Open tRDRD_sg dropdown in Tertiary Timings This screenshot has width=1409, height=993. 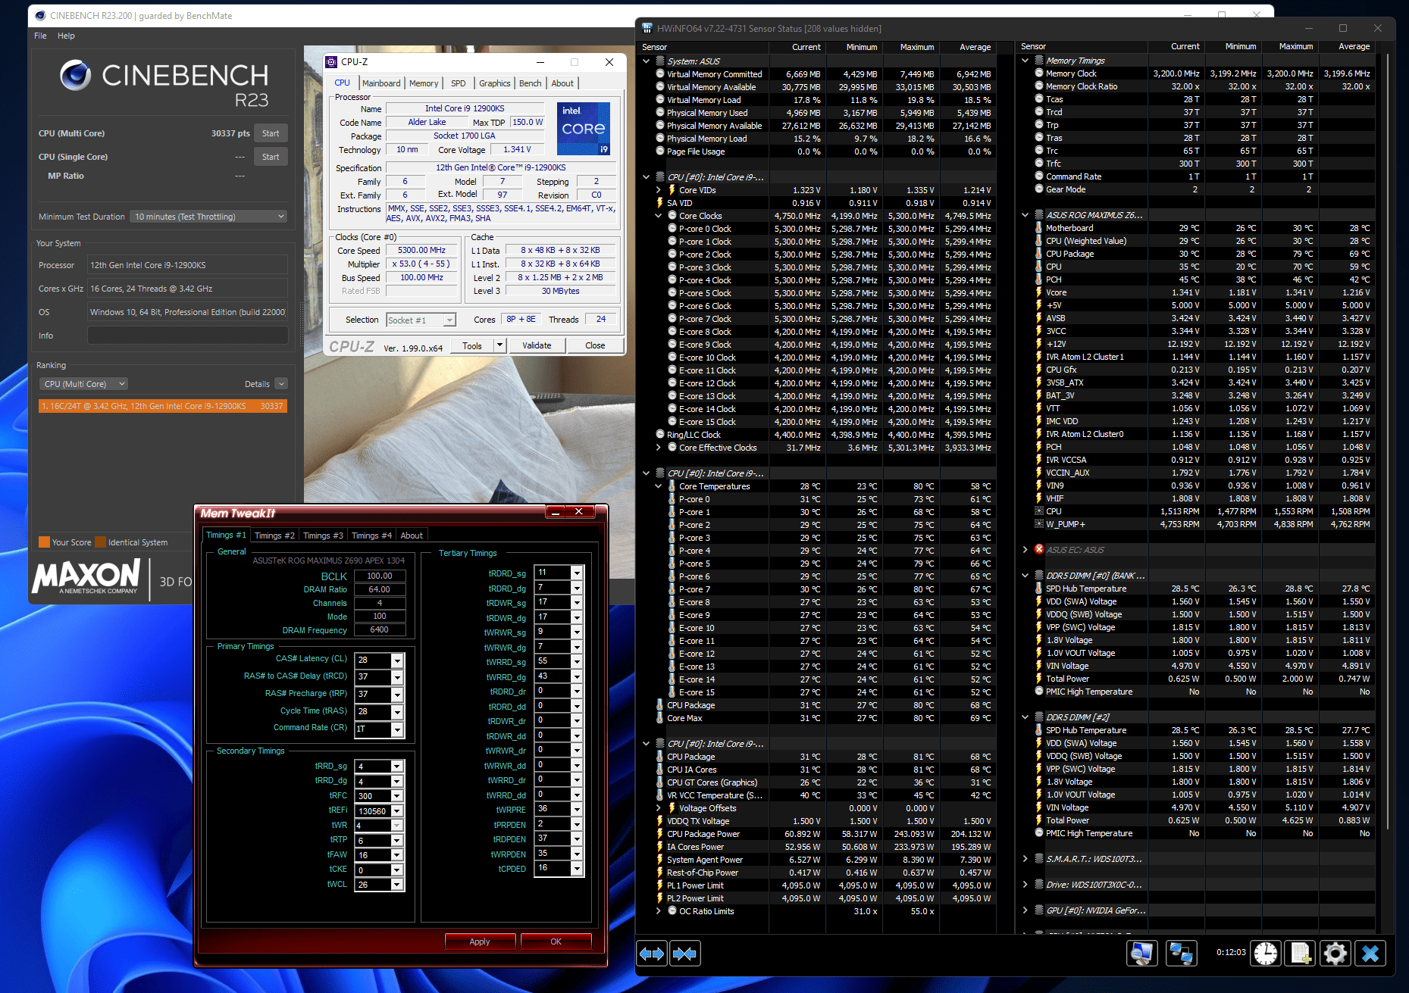[x=577, y=573]
